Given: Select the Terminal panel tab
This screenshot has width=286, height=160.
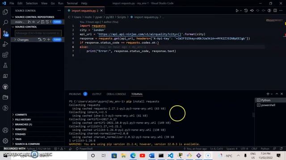Looking at the screenshot, I should pyautogui.click(x=137, y=94).
